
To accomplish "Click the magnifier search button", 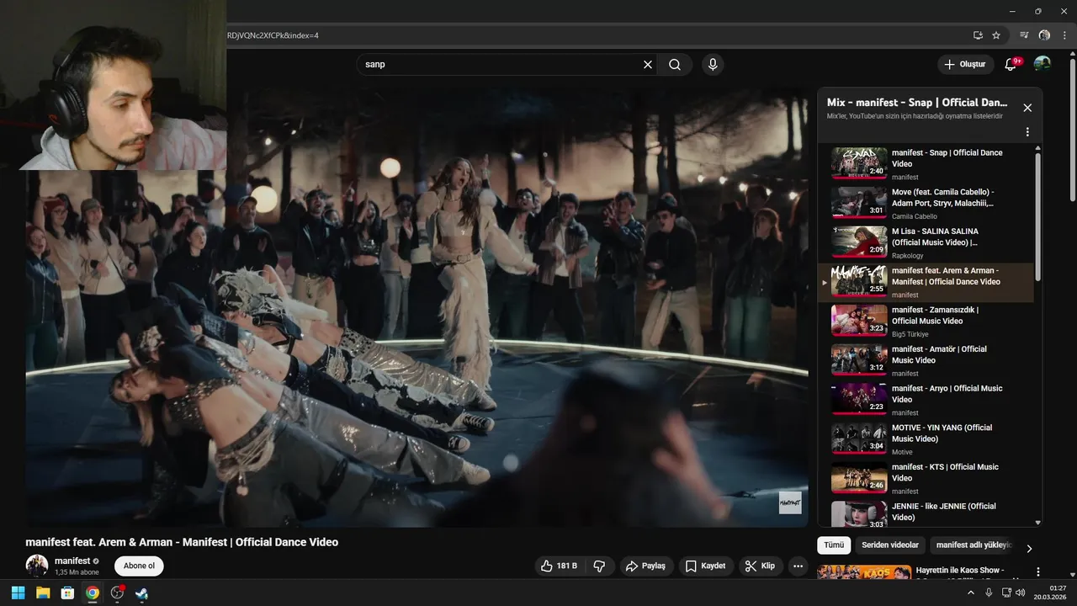I will 675,64.
